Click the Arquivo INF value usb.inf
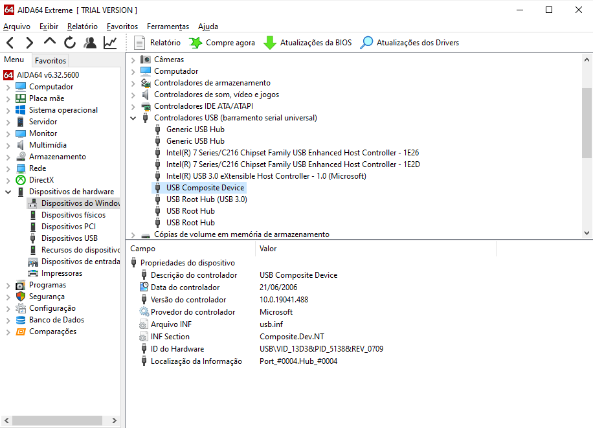The width and height of the screenshot is (593, 428). coord(271,324)
